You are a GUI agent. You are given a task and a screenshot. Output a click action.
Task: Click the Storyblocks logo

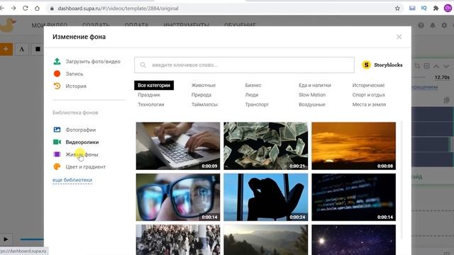point(382,64)
